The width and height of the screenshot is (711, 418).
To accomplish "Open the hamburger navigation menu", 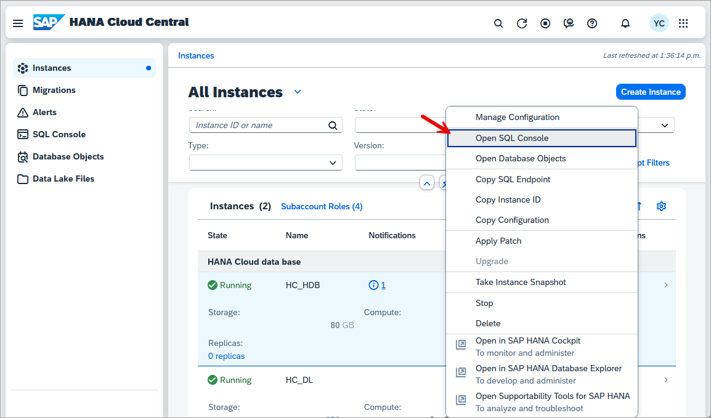I will (x=18, y=23).
